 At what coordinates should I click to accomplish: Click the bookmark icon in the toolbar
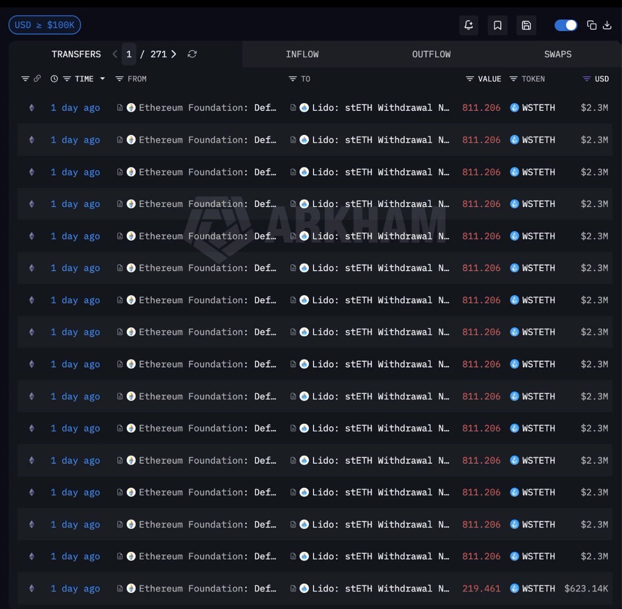coord(498,25)
